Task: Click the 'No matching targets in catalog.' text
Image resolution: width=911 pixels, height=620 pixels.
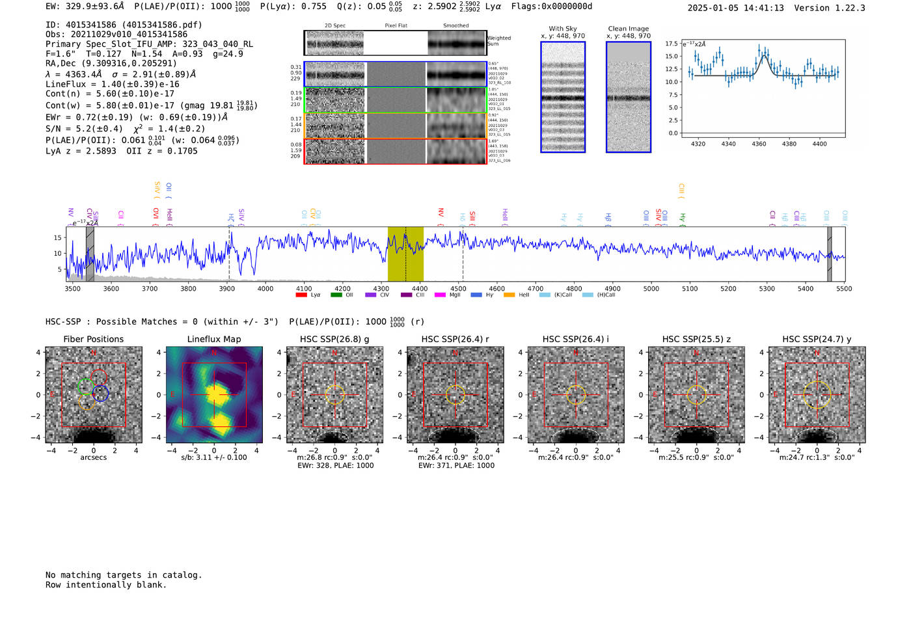Action: (124, 575)
